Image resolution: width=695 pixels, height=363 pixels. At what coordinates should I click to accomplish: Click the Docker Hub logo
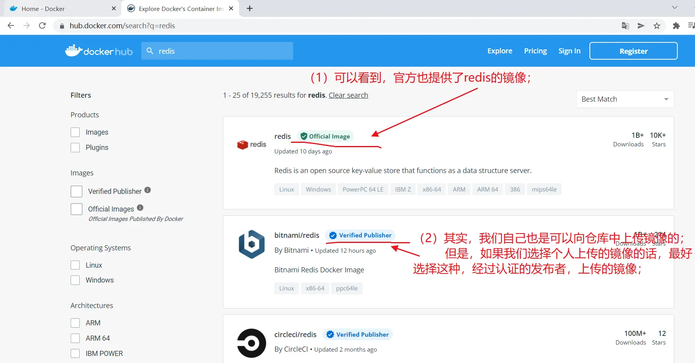click(99, 51)
